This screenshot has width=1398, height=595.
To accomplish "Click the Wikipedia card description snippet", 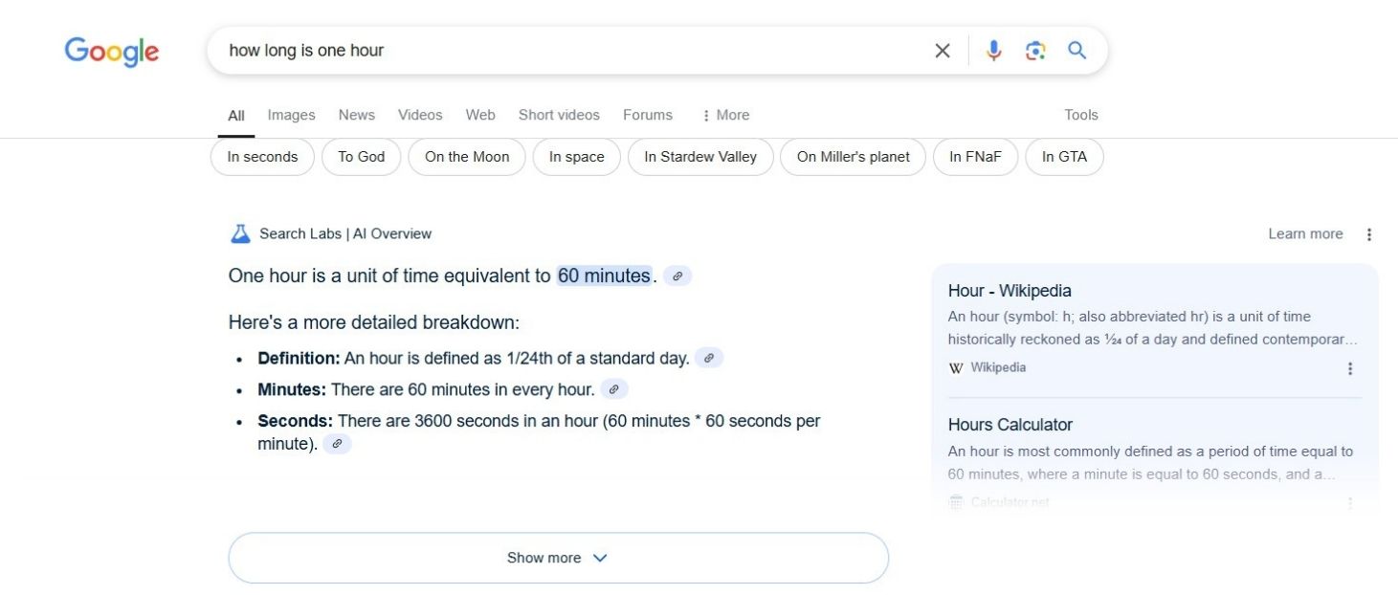I will click(1152, 328).
